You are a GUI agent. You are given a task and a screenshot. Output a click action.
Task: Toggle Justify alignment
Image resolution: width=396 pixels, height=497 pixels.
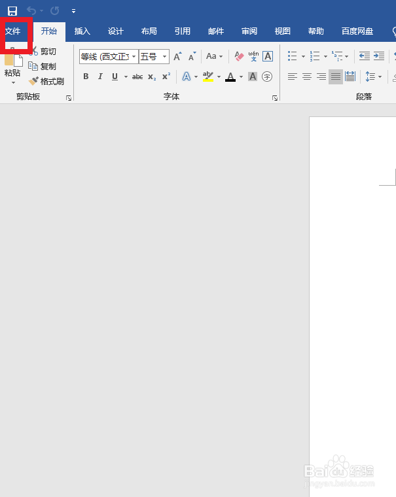coord(336,77)
